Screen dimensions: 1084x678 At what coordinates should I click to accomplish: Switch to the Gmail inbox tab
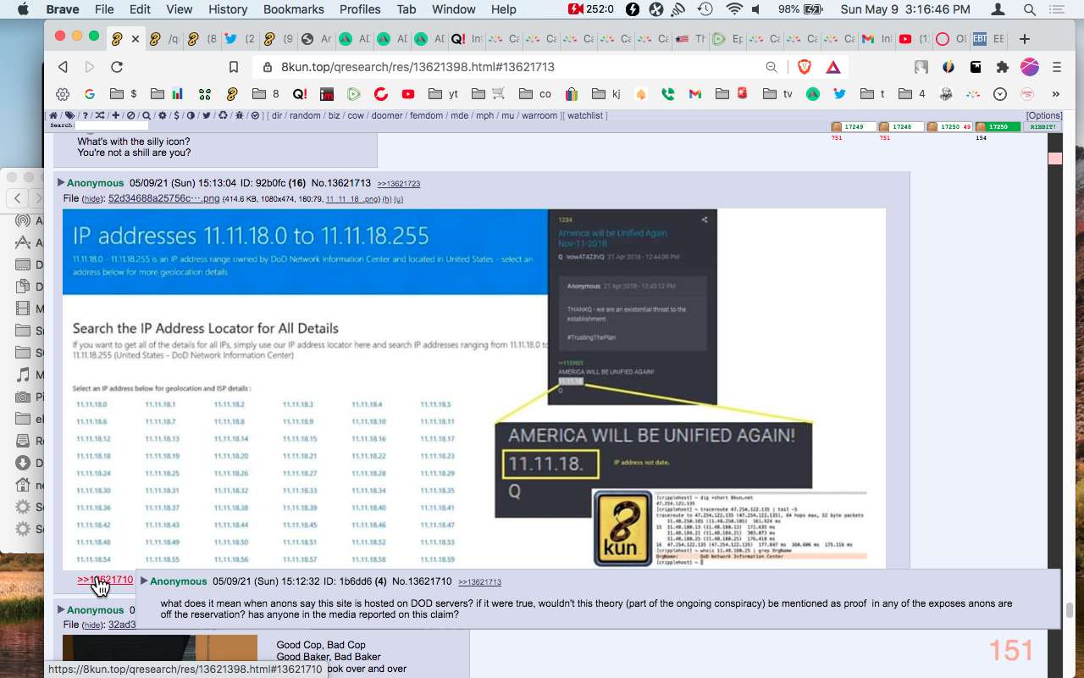(875, 39)
